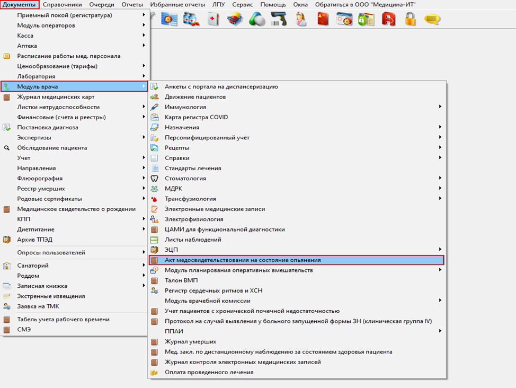Open the Отчеты menu
This screenshot has height=388, width=516.
coord(132,5)
